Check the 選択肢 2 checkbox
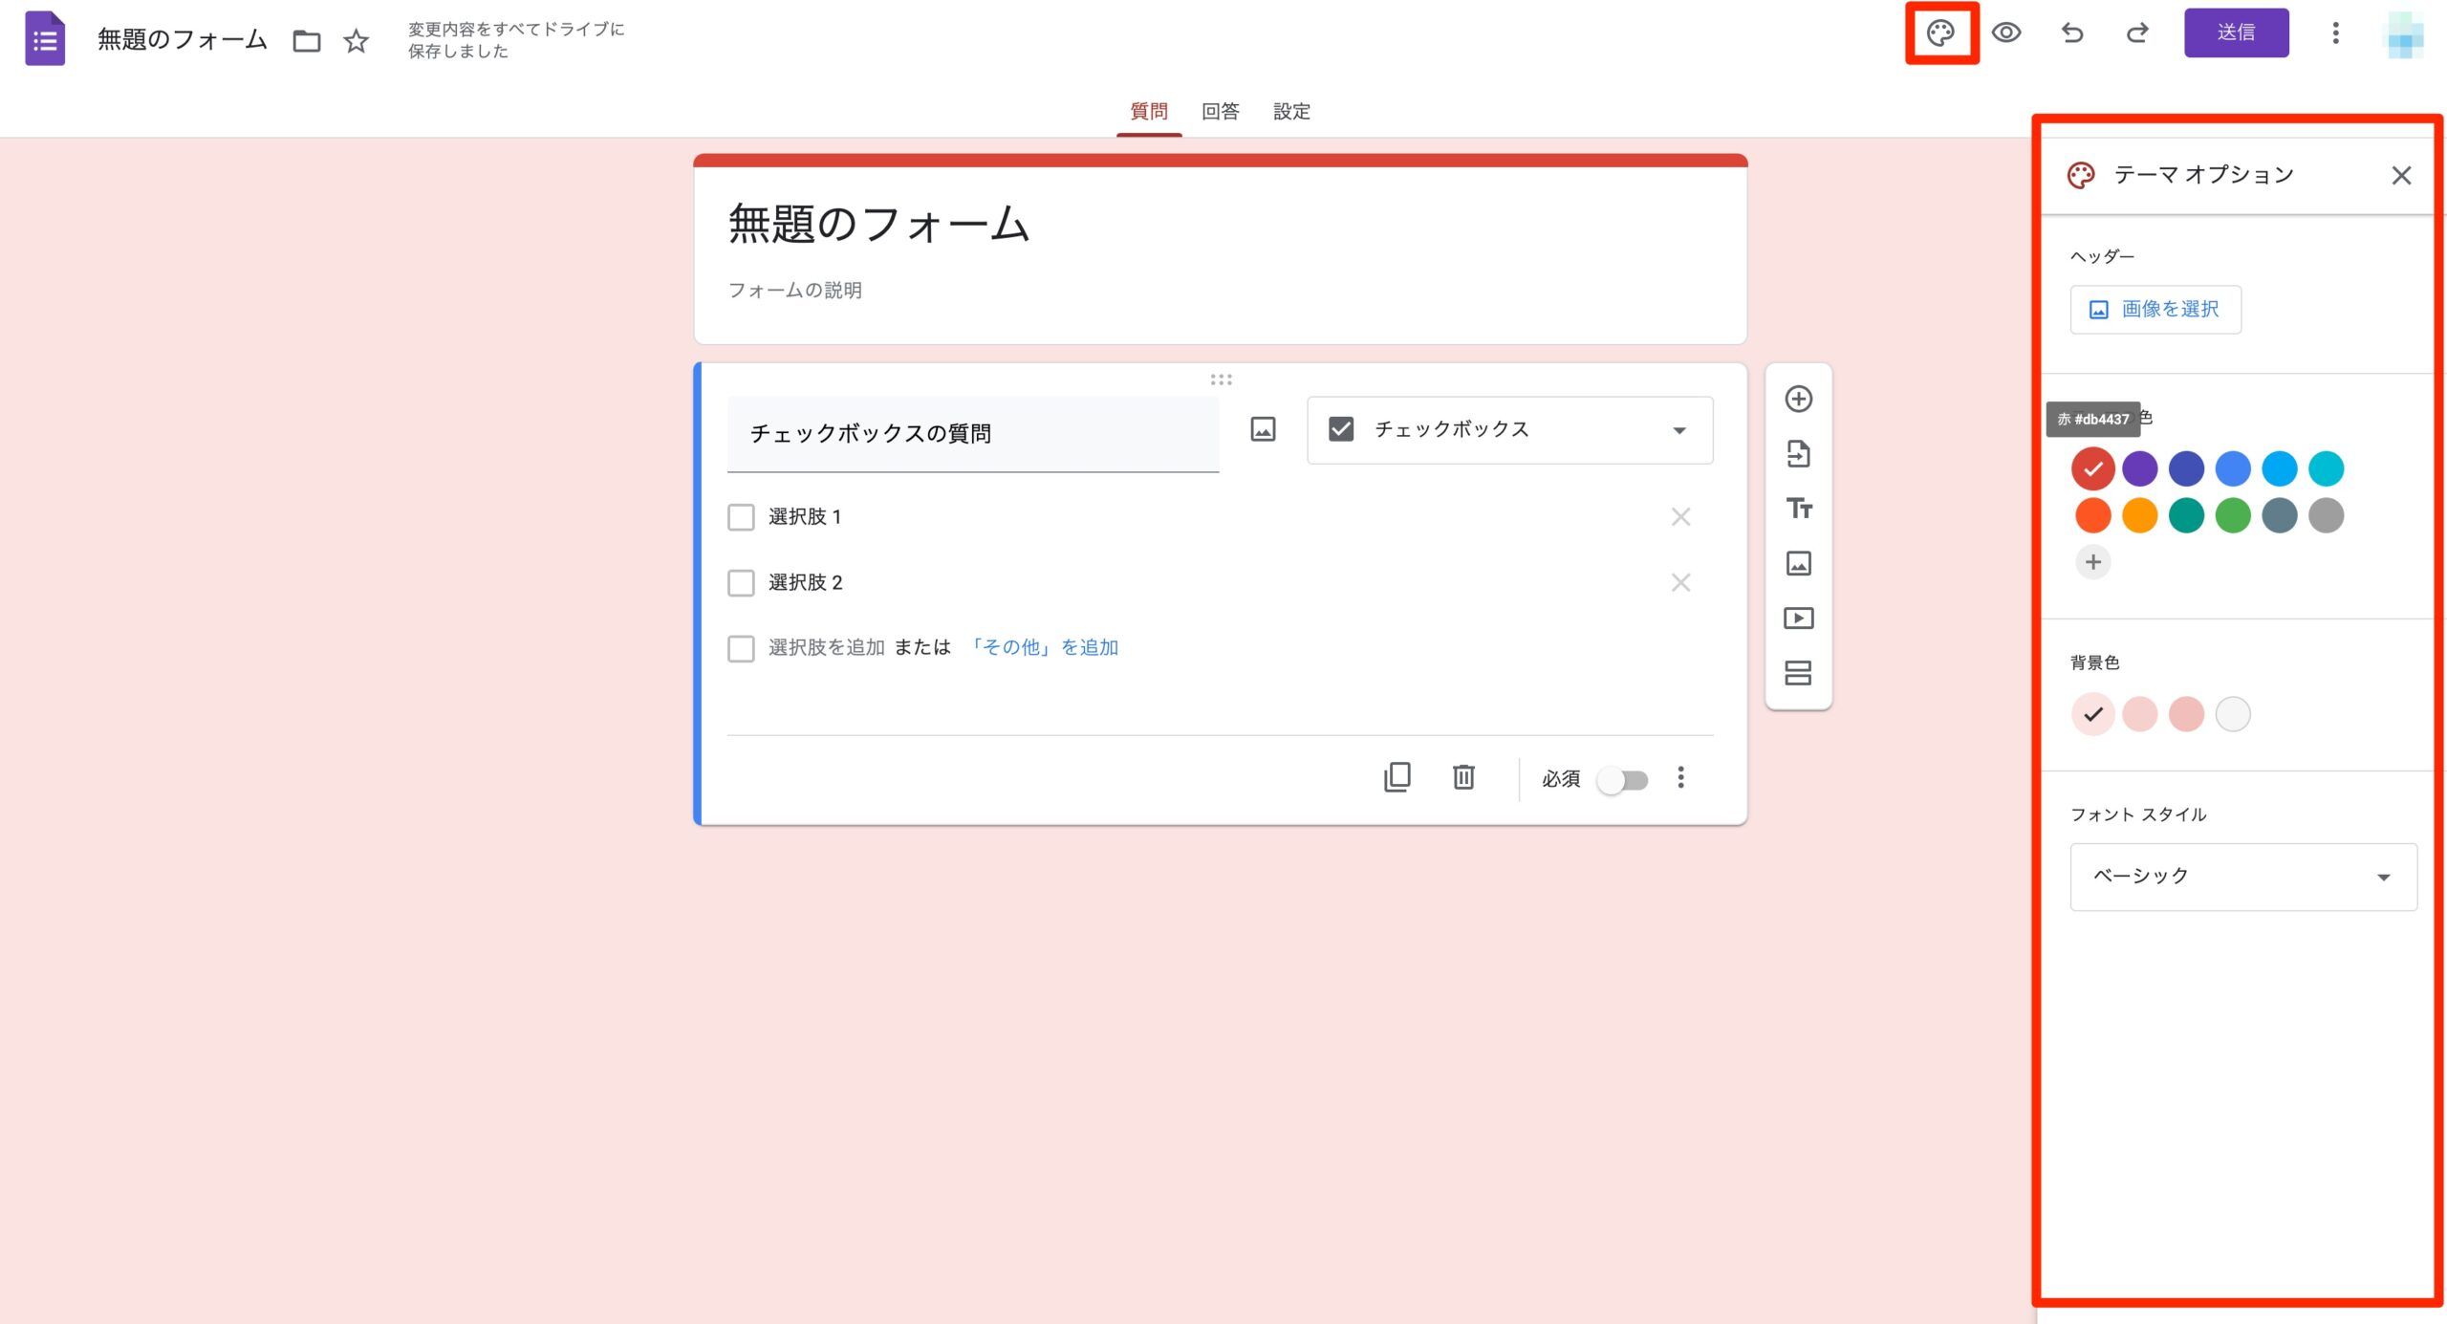Viewport: 2447px width, 1324px height. click(x=741, y=582)
